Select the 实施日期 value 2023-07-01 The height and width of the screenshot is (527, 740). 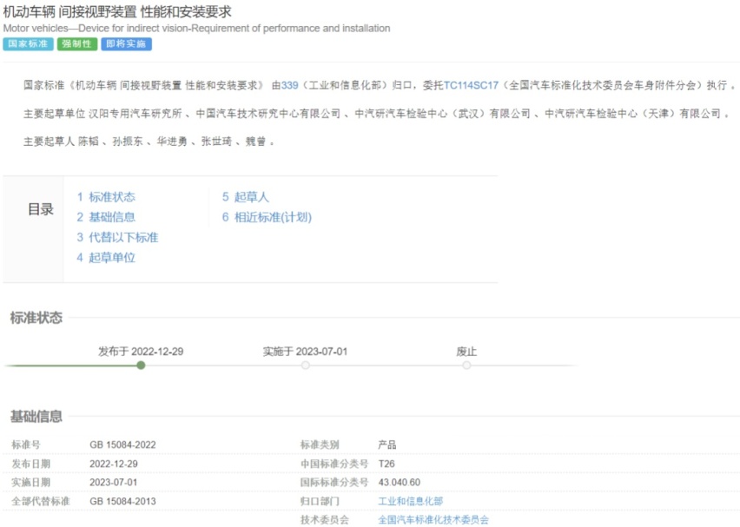click(x=113, y=482)
